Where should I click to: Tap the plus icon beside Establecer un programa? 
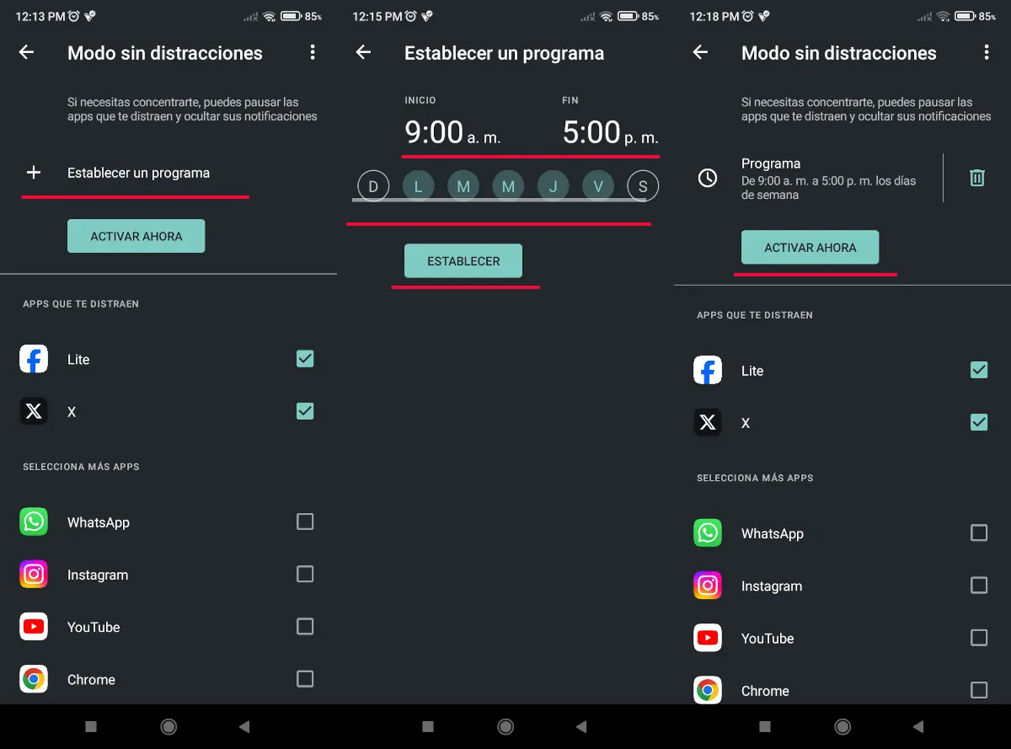34,173
